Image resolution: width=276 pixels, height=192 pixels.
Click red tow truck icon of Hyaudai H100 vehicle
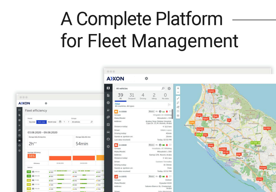pos(116,177)
